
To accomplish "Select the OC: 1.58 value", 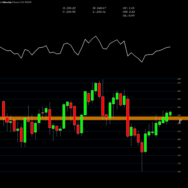I will pos(129,8).
